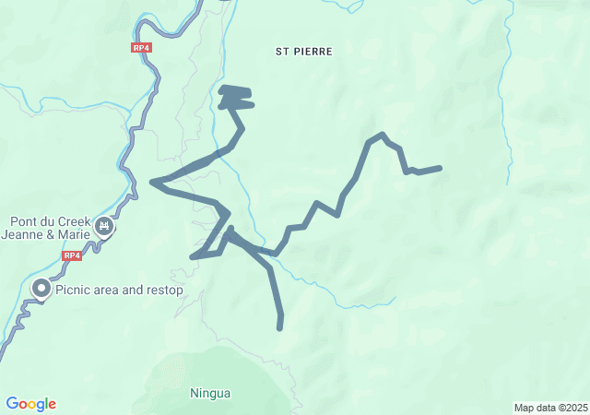
Task: Select the Ningua park label
Action: pyautogui.click(x=210, y=393)
